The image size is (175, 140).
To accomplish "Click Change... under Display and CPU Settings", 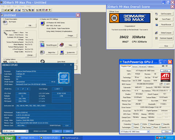I will (x=71, y=36).
